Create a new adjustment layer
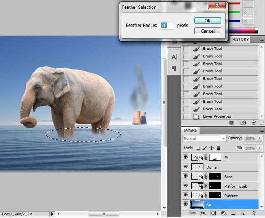Viewport: 265px width, 218px height. [223, 213]
